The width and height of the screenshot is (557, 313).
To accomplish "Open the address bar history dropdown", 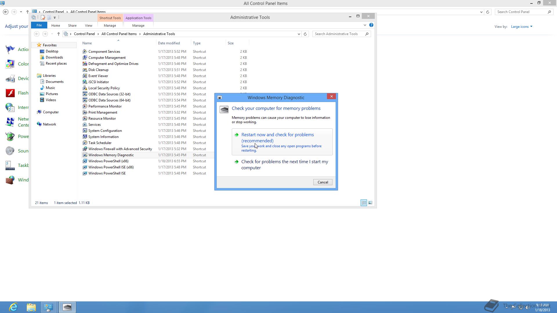I will [x=299, y=34].
